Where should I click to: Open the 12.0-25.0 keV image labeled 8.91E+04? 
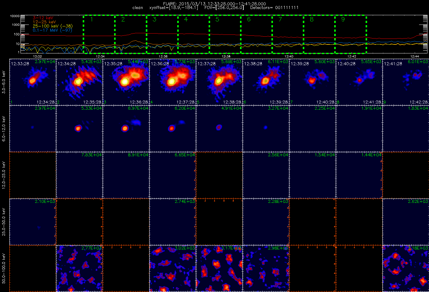126,175
